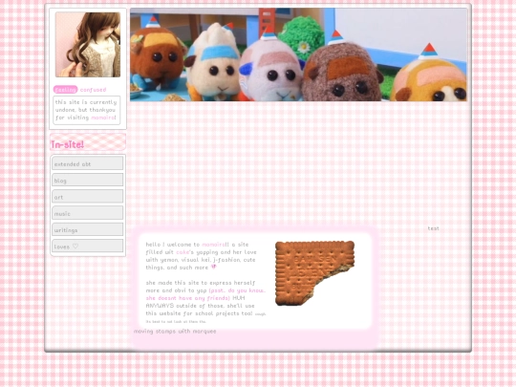Click the purple heart emoji in welcome text

tap(214, 268)
